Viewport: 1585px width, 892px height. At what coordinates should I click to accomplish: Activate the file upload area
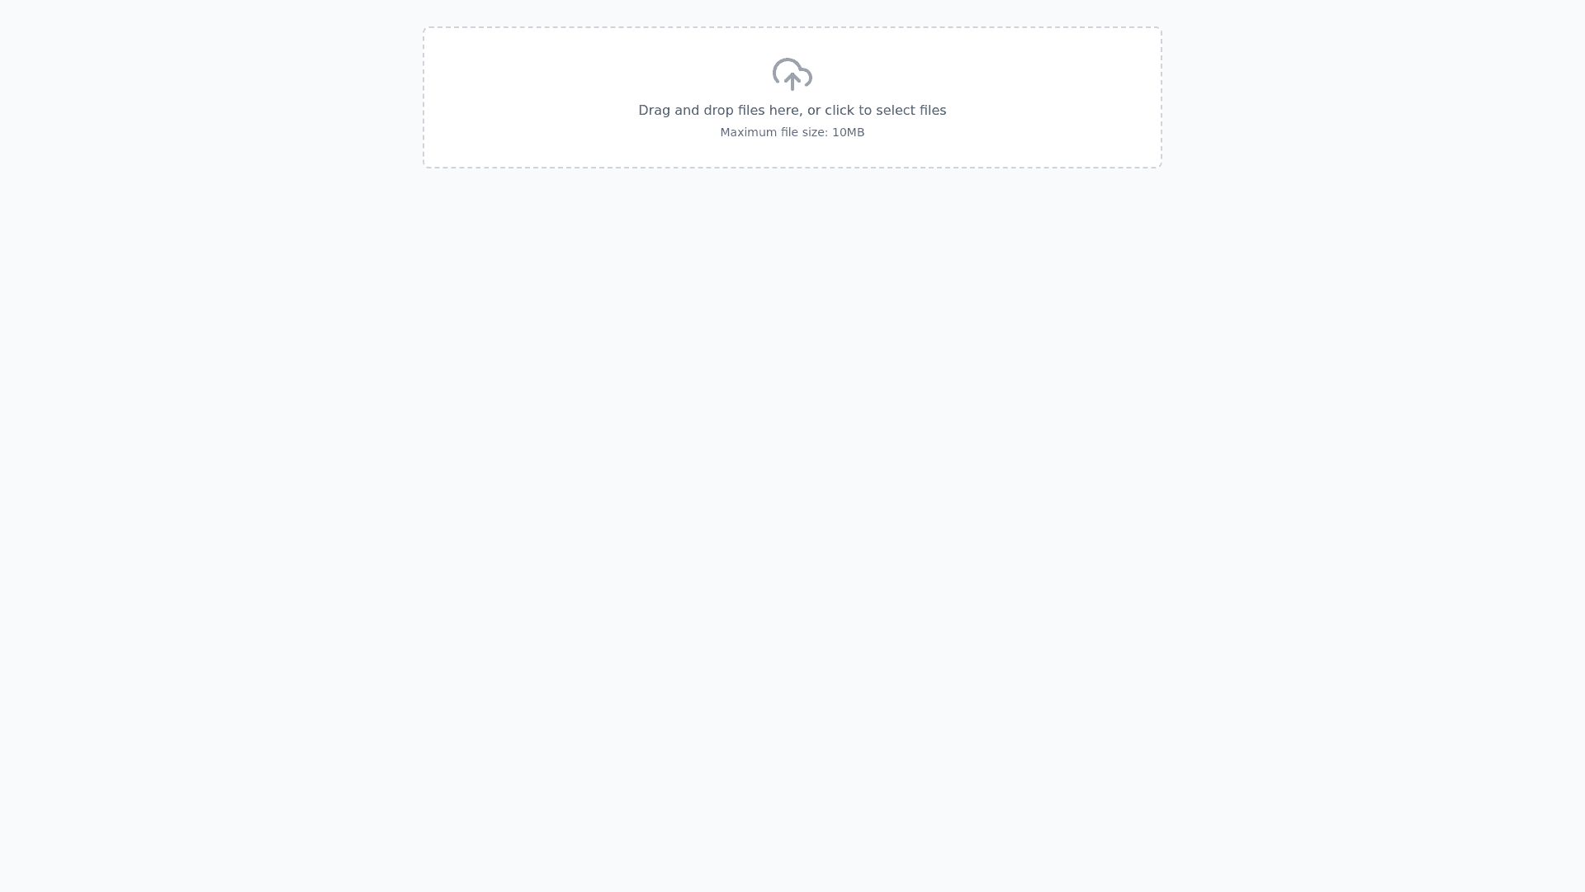[x=792, y=97]
